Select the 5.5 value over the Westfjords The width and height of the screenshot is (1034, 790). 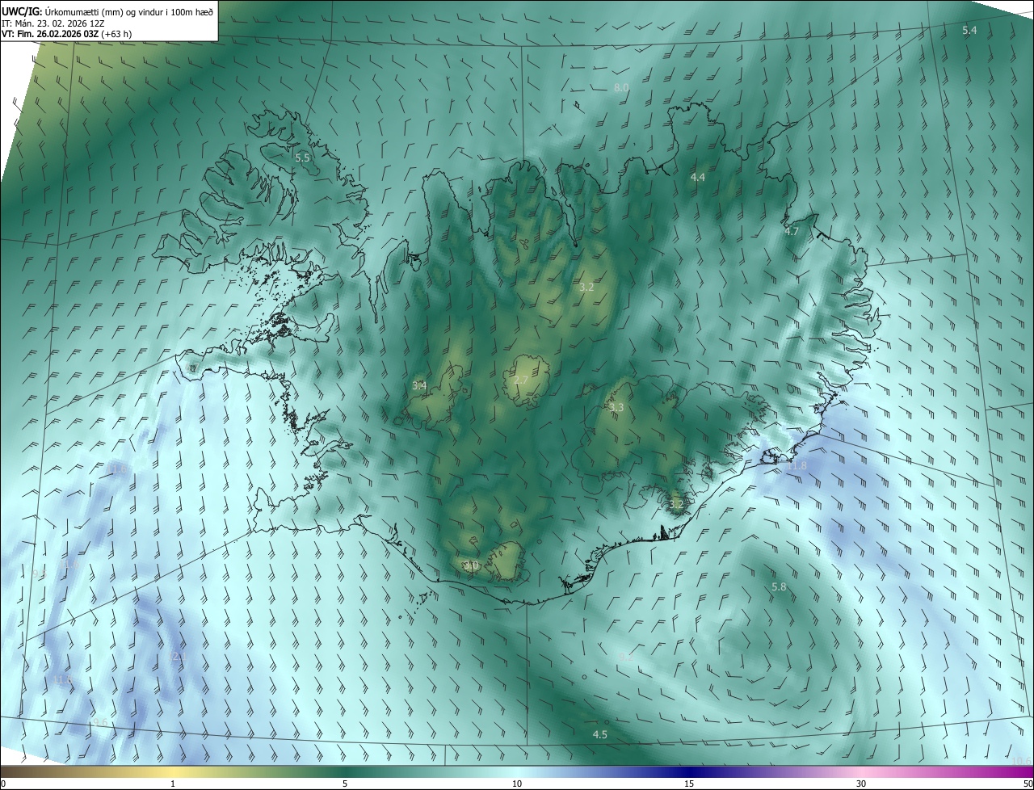[302, 158]
